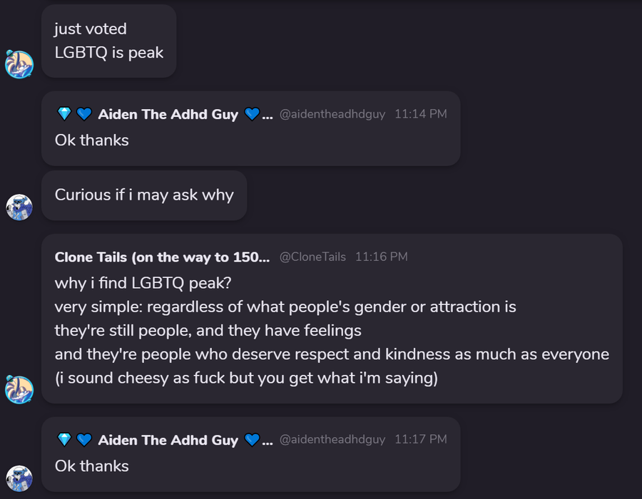Viewport: 642px width, 499px height.
Task: Click the @CloneTails handle
Action: (x=312, y=257)
